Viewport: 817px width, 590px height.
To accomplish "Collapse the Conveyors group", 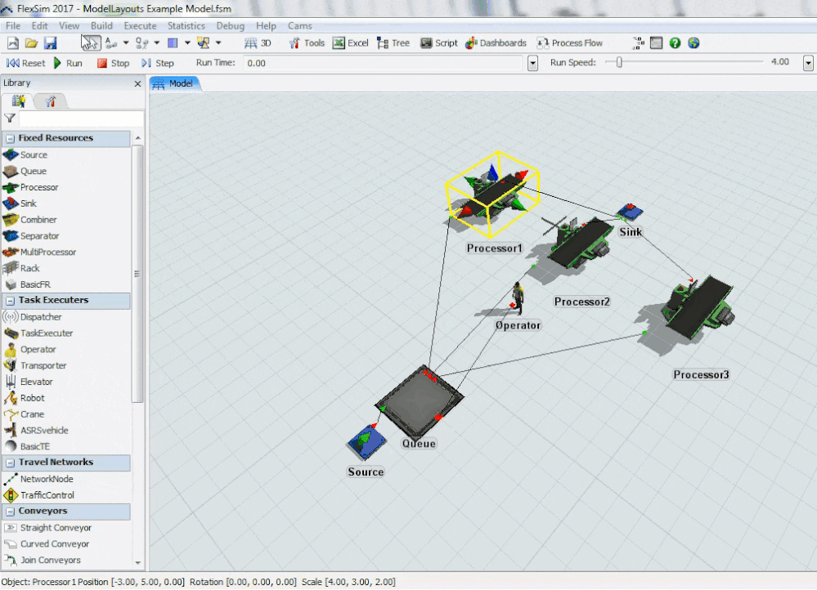I will point(10,512).
